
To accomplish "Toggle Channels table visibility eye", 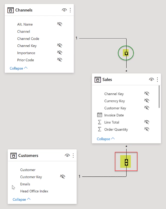I will 64,10.
